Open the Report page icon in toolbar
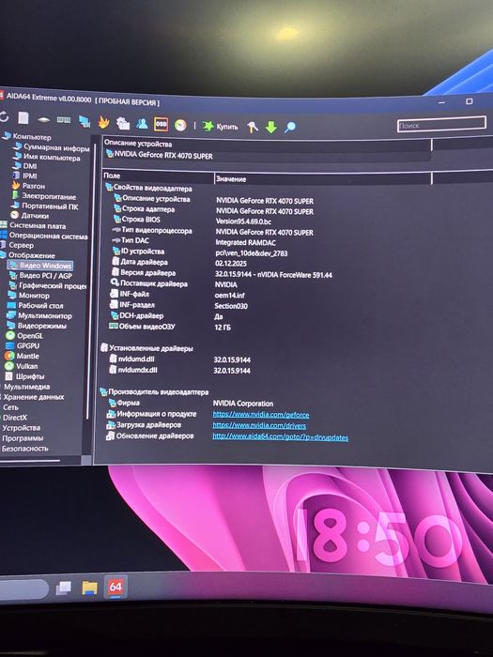 pyautogui.click(x=23, y=118)
